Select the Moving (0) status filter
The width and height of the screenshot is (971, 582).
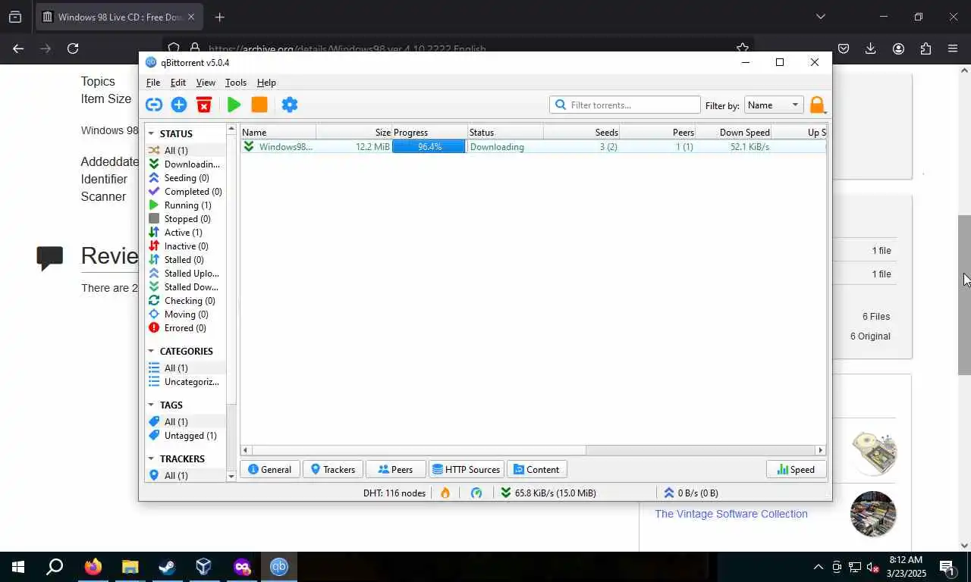tap(185, 314)
